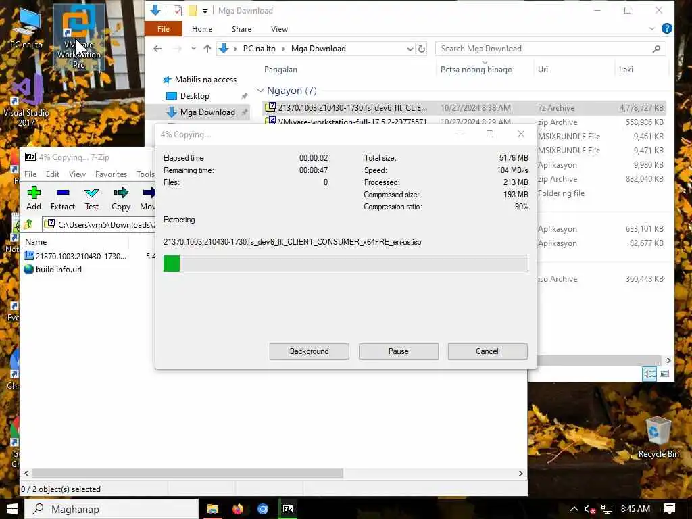Click PC na Ito in breadcrumb path
692x519 pixels.
[x=259, y=49]
